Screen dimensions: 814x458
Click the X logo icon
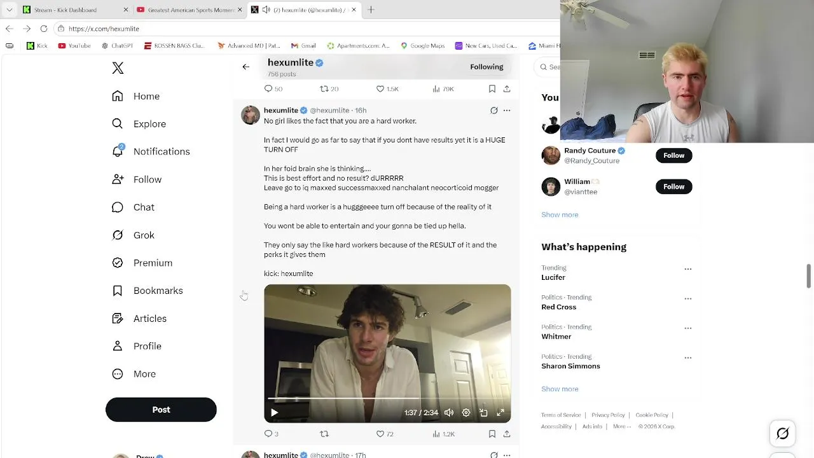(118, 68)
